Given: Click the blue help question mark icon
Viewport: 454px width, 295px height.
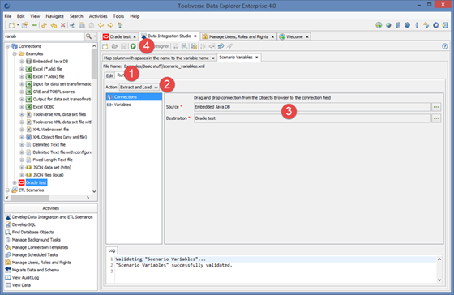Looking at the screenshot, I should pos(445,46).
